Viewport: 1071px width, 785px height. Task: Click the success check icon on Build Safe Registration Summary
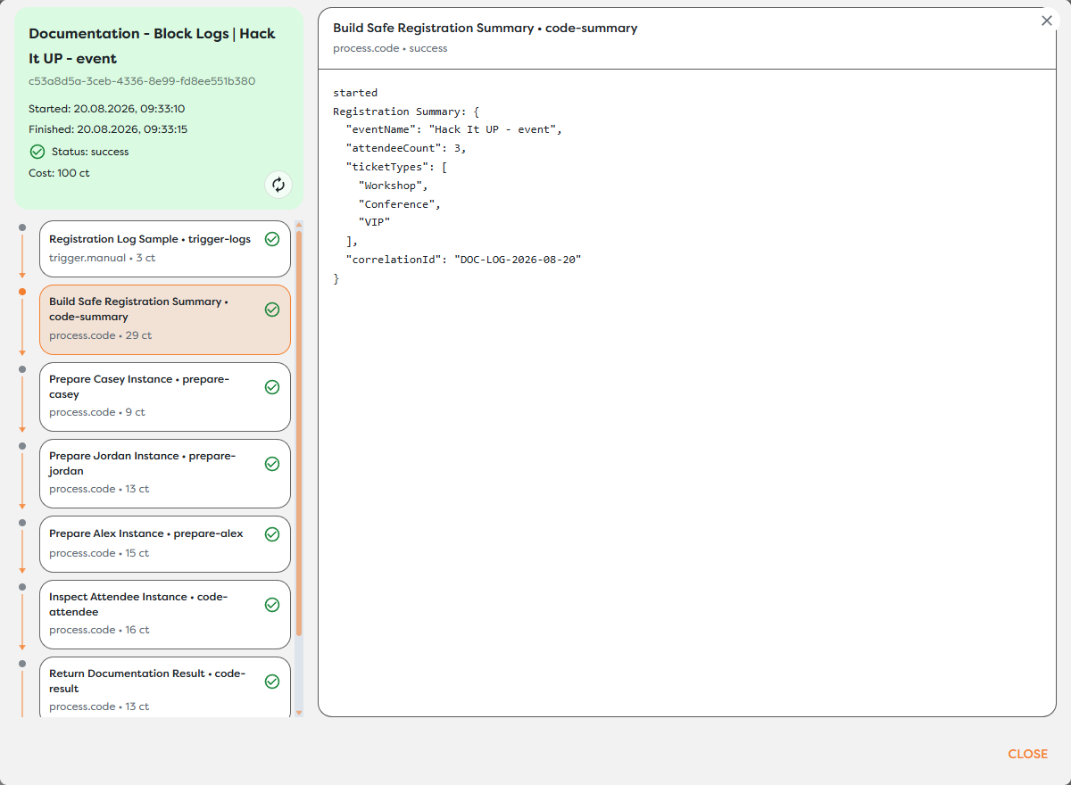click(272, 310)
